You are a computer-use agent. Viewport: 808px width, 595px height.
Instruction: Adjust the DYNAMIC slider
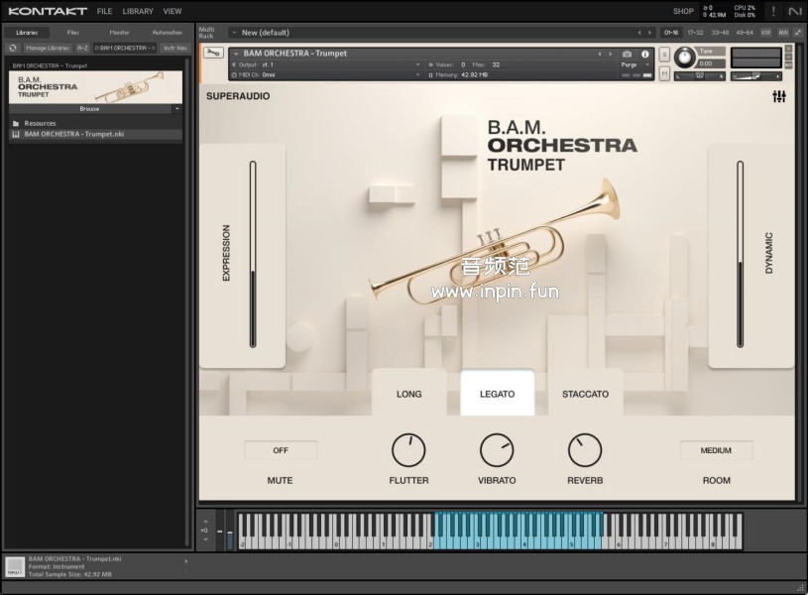tap(740, 254)
